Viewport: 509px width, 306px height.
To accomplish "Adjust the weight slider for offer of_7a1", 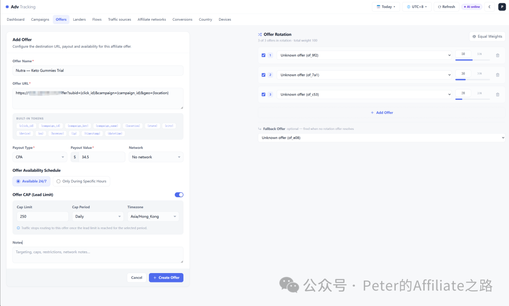I will (473, 80).
